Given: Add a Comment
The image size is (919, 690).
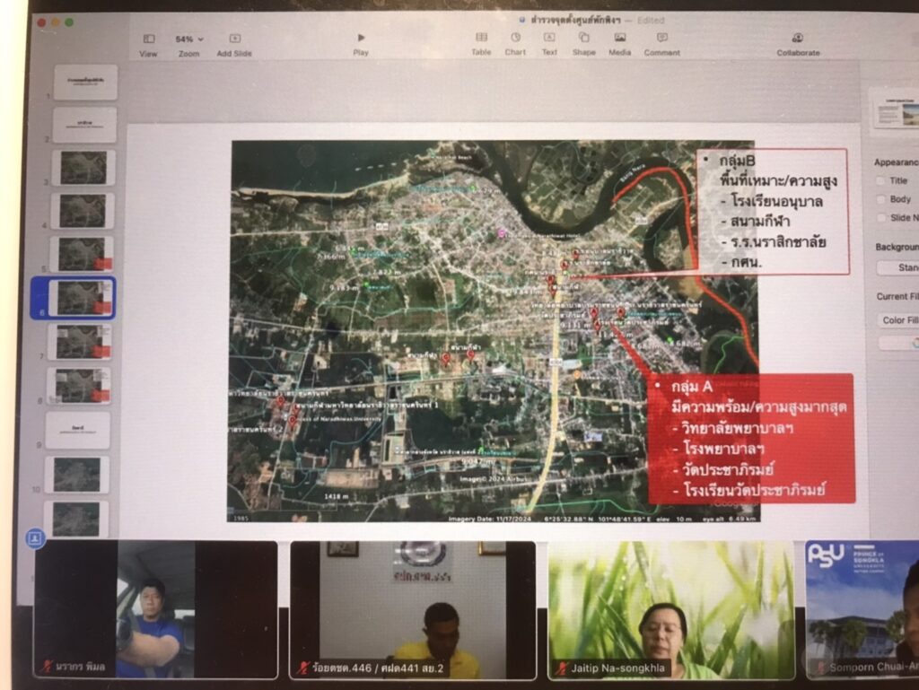Looking at the screenshot, I should click(661, 44).
